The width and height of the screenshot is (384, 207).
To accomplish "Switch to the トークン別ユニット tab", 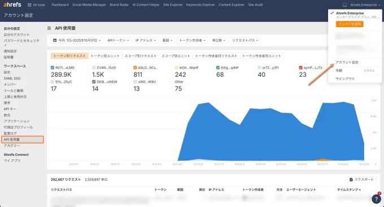I will coord(105,56).
